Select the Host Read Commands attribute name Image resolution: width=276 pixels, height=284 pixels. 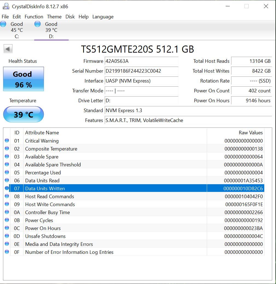point(50,197)
